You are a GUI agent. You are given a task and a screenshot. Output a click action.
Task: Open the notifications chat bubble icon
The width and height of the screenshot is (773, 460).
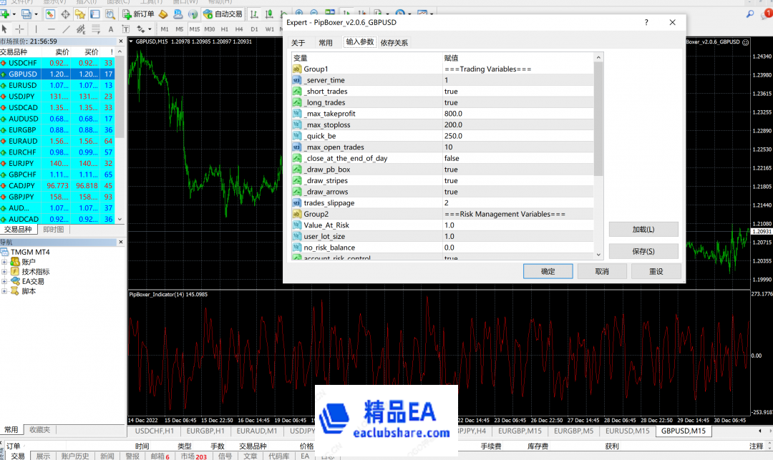click(x=764, y=14)
